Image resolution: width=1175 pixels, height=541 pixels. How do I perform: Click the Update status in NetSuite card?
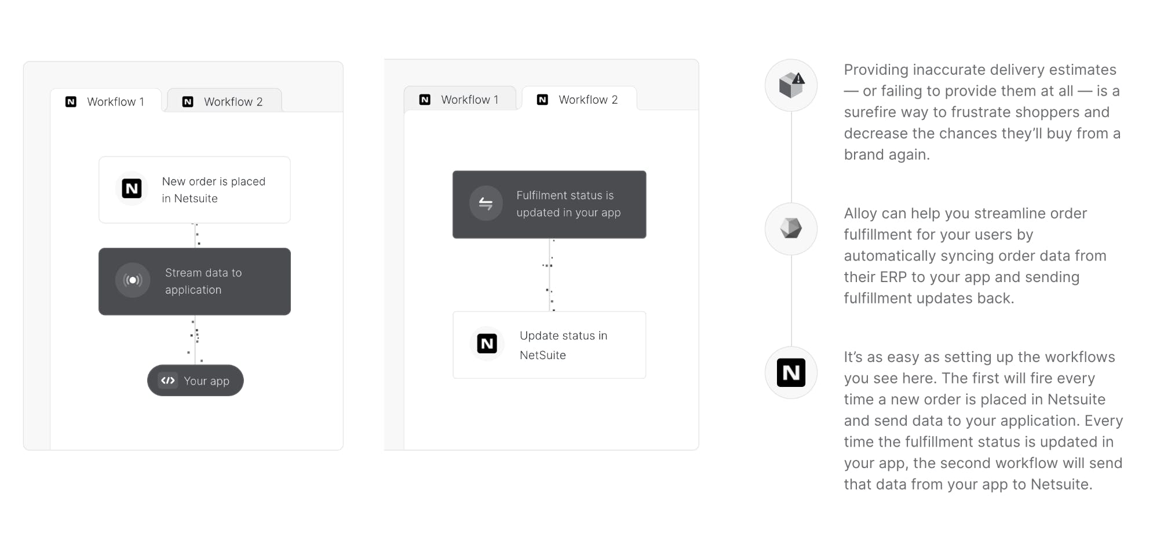click(549, 345)
